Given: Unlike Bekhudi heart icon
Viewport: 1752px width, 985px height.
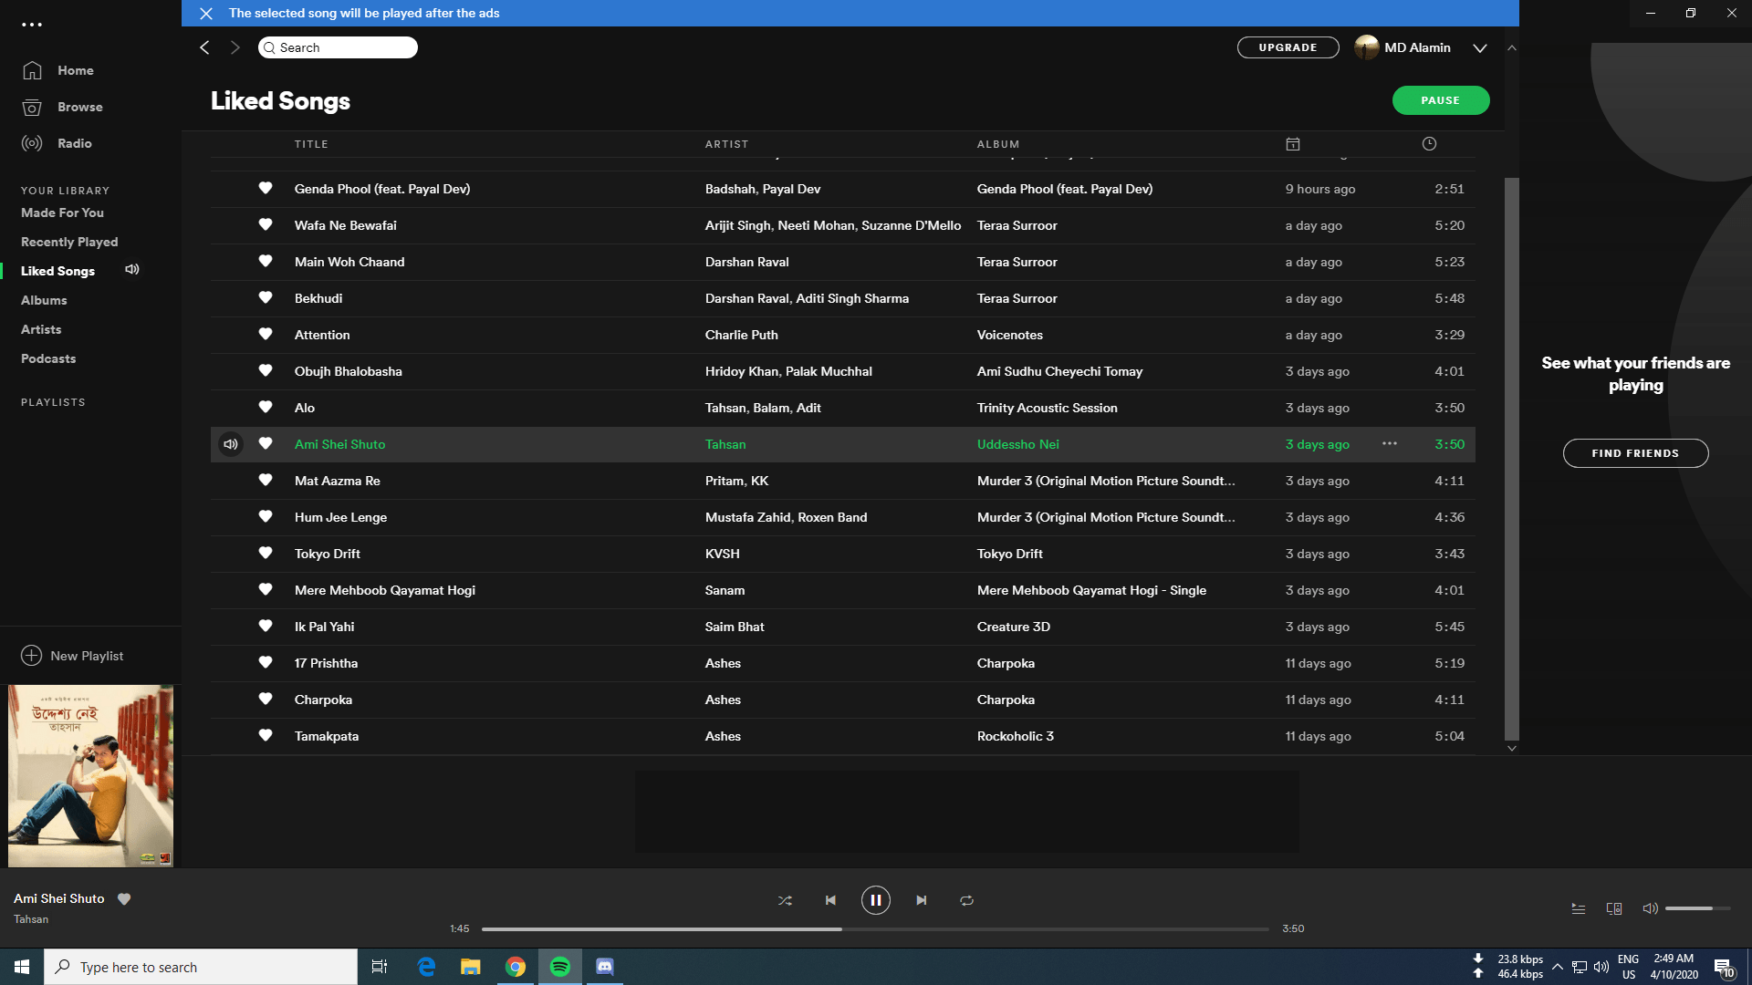Looking at the screenshot, I should (x=266, y=297).
